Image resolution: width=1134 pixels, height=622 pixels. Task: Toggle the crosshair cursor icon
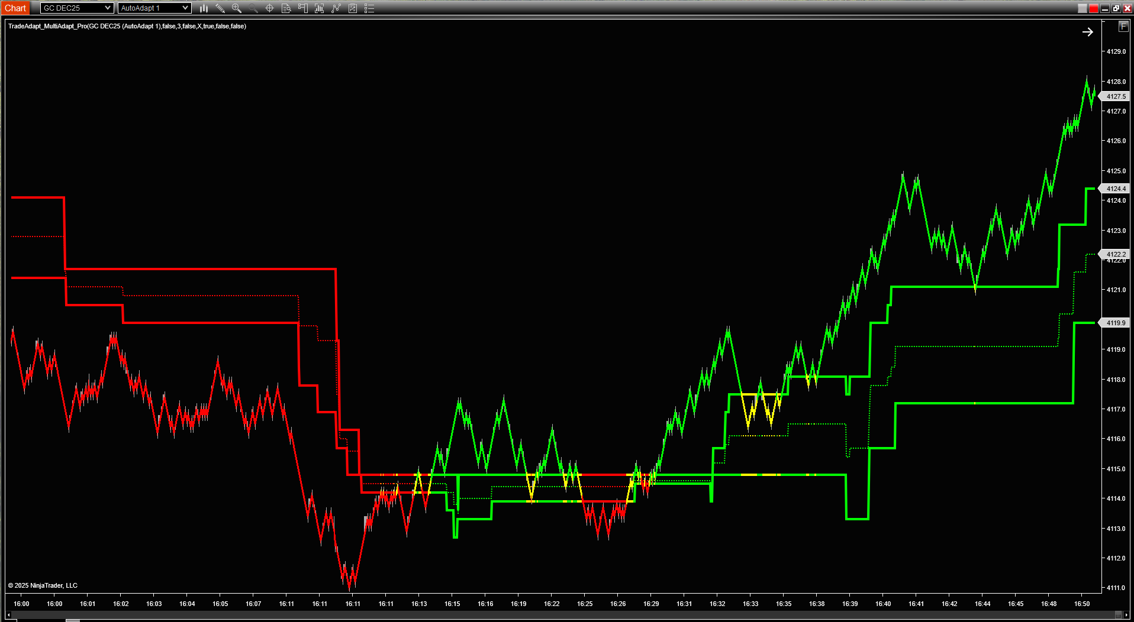[270, 8]
